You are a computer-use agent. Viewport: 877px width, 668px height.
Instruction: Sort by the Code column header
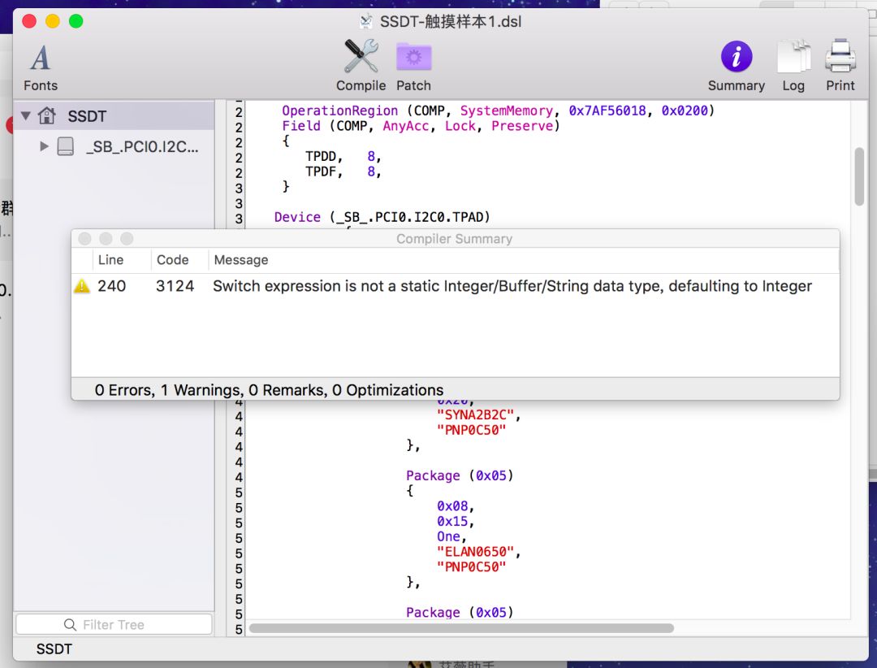[172, 260]
